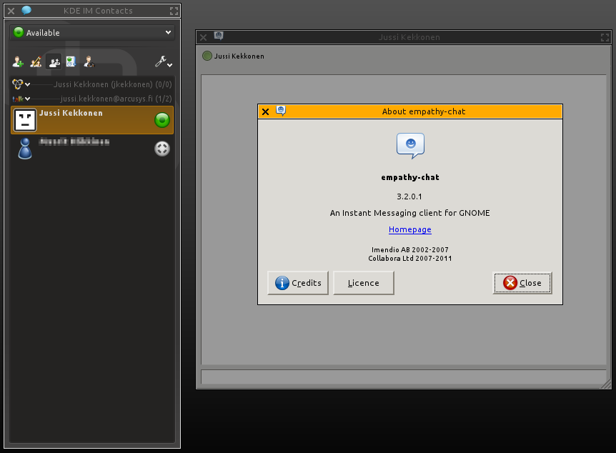Select the blurred-name offline contact
Image resolution: width=616 pixels, height=453 pixels.
coord(92,149)
